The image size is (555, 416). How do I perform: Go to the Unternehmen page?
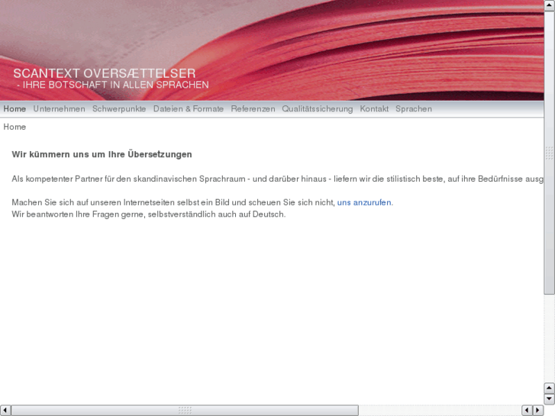(59, 108)
